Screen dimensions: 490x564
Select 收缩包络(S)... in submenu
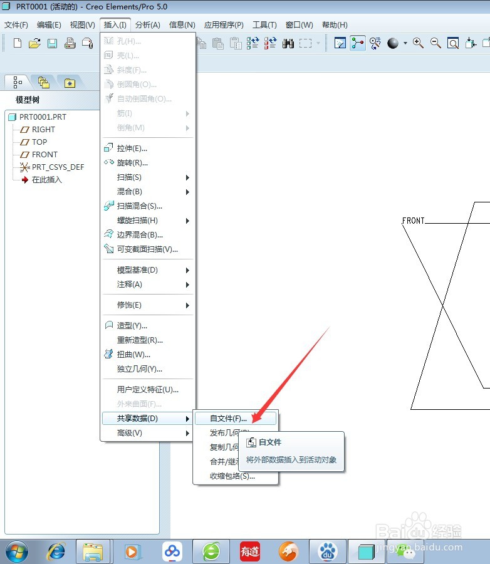[x=236, y=476]
